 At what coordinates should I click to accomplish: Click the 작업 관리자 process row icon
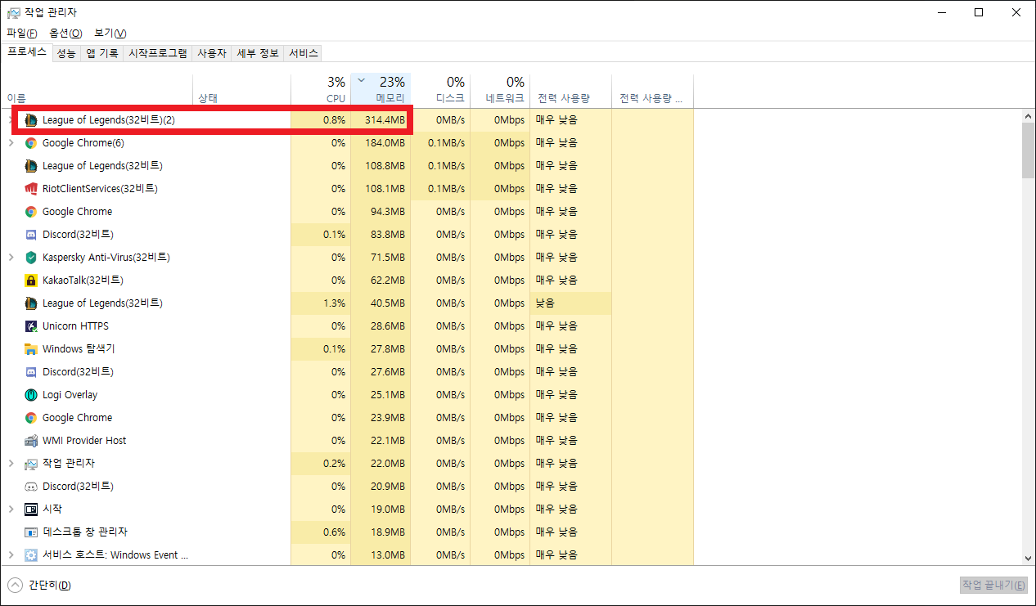[x=31, y=464]
